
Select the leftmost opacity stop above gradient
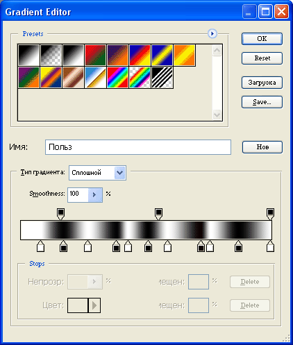click(x=60, y=214)
